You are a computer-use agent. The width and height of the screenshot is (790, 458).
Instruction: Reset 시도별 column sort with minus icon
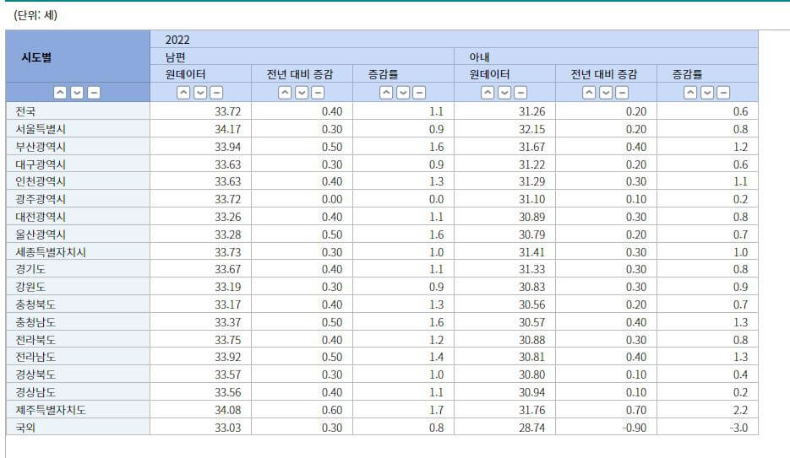tap(94, 93)
